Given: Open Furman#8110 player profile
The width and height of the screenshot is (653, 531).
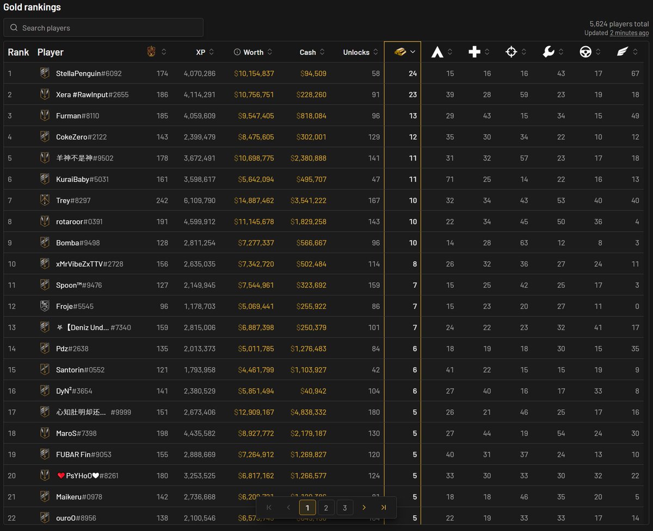Looking at the screenshot, I should [x=78, y=116].
